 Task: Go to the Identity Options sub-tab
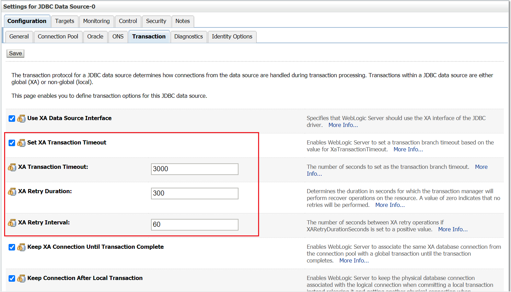[x=232, y=37]
